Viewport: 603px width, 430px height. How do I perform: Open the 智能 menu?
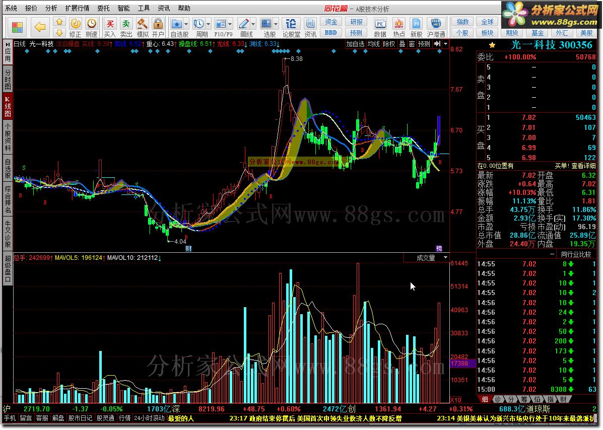[123, 8]
